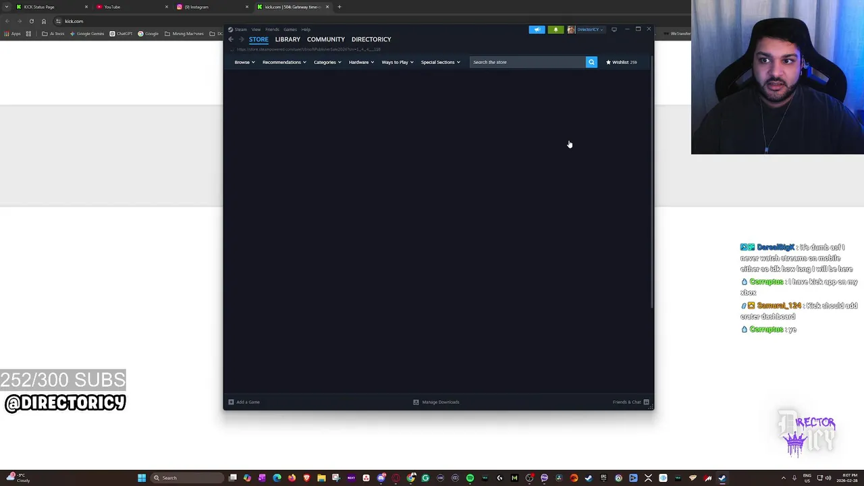This screenshot has height=486, width=864.
Task: Open the Help menu in Steam
Action: 306,30
